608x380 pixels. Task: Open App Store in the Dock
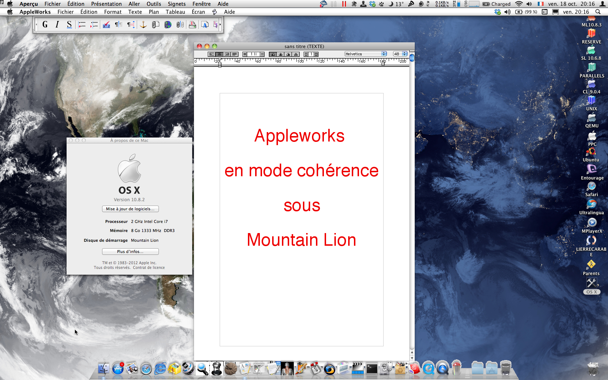coord(118,369)
